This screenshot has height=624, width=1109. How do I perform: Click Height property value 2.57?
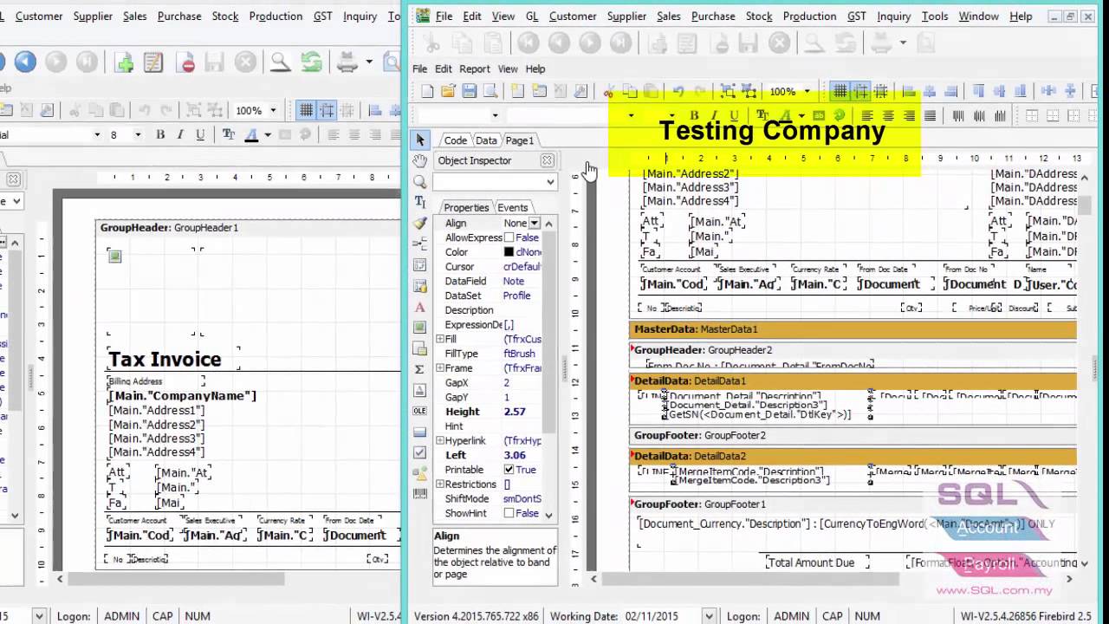click(515, 412)
